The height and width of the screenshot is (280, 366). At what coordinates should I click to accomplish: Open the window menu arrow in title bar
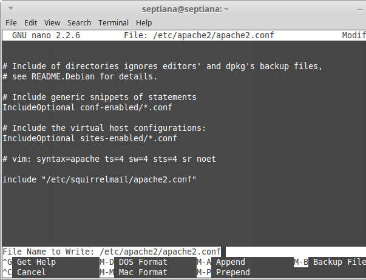(9, 9)
